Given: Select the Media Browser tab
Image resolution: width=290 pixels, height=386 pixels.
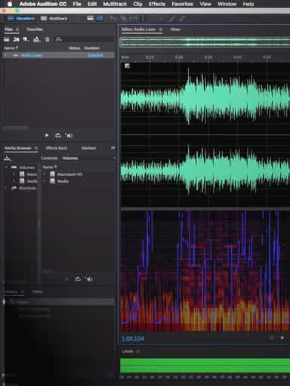Looking at the screenshot, I should click(x=18, y=148).
